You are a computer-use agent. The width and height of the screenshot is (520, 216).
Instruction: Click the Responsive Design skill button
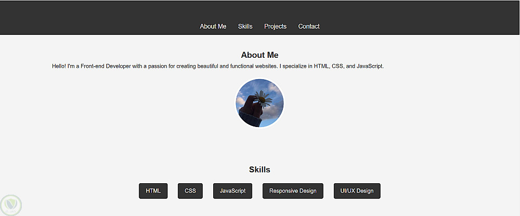coord(293,191)
